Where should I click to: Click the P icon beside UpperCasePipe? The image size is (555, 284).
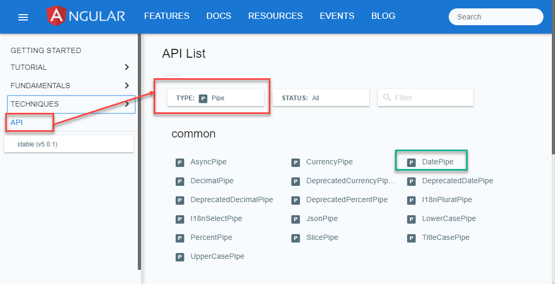pyautogui.click(x=180, y=257)
